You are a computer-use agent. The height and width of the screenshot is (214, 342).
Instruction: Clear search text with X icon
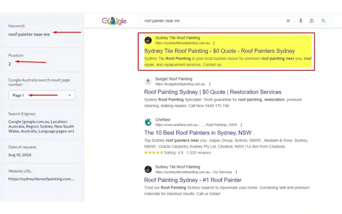pos(288,21)
